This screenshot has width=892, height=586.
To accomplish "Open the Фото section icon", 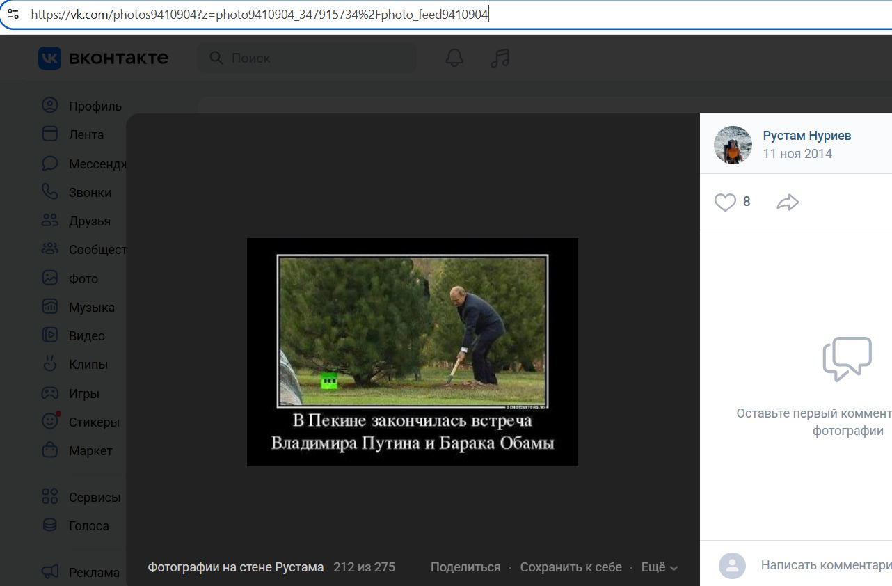I will click(49, 278).
